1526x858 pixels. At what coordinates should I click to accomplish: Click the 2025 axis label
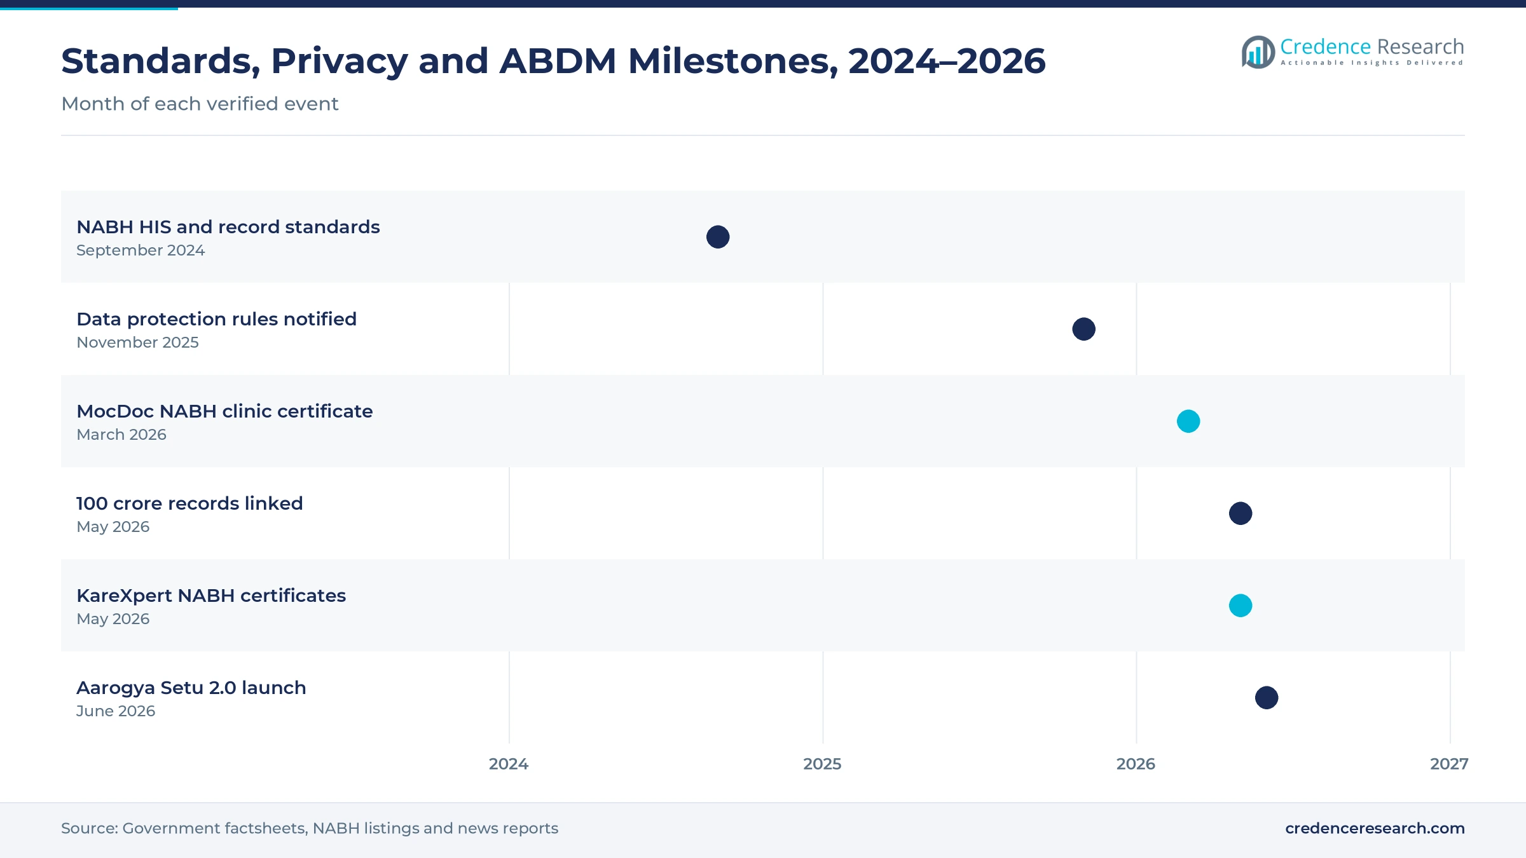(x=822, y=764)
